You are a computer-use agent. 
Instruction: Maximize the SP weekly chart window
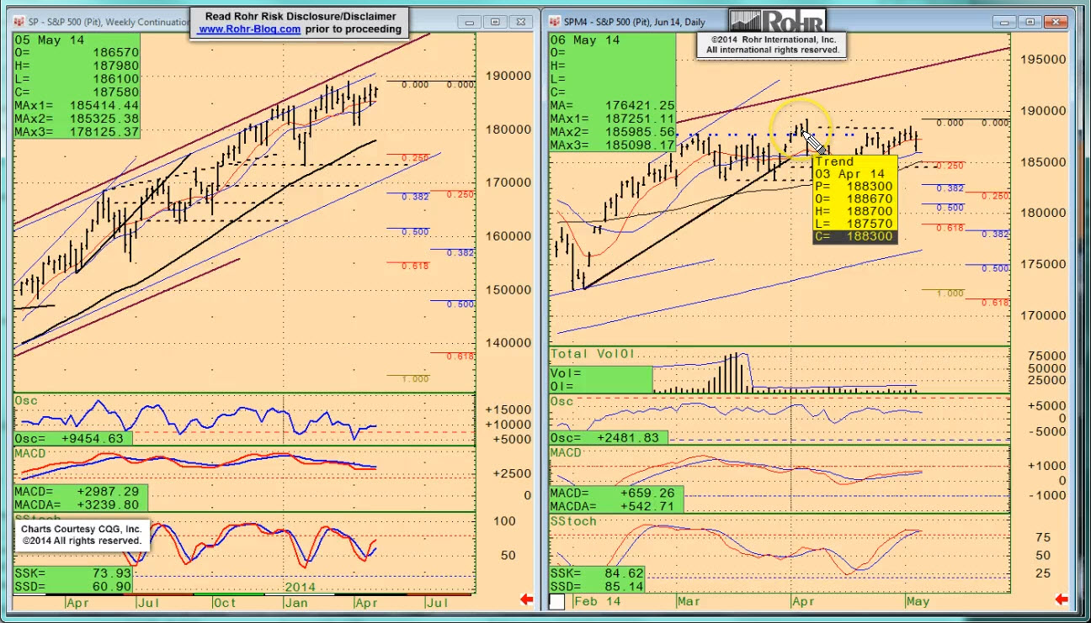[x=496, y=22]
